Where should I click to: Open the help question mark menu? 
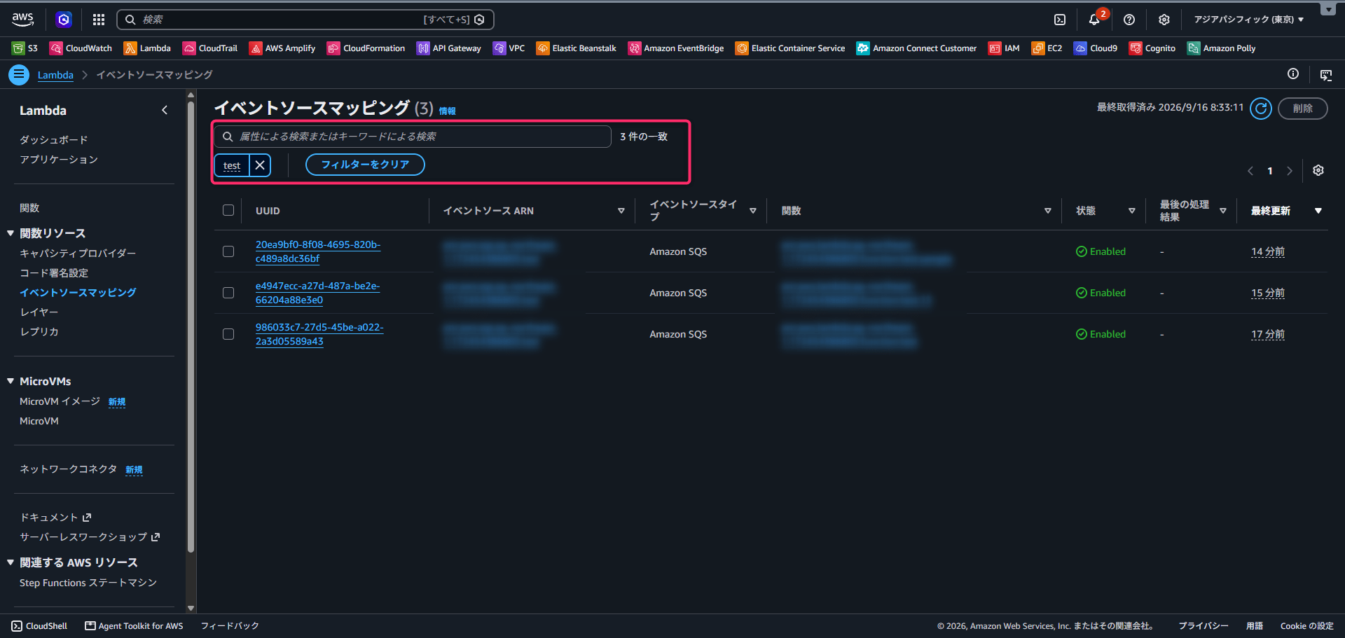click(1129, 20)
